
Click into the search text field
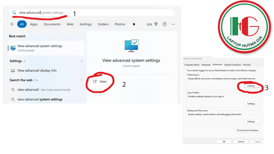(92, 13)
